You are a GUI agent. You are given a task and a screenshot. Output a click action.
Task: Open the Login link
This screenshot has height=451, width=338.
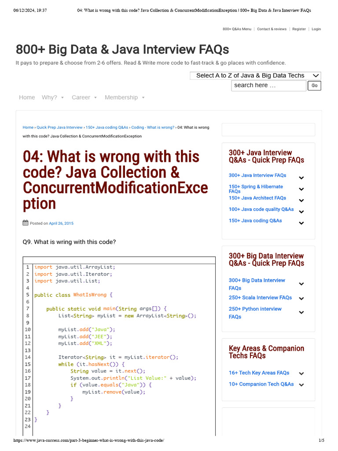point(316,29)
